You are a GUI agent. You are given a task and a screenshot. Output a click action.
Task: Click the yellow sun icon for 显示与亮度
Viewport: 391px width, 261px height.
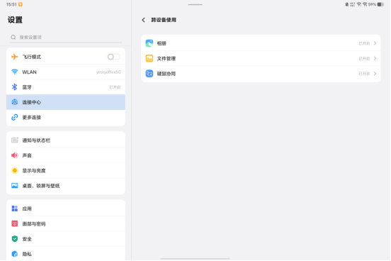pyautogui.click(x=15, y=171)
